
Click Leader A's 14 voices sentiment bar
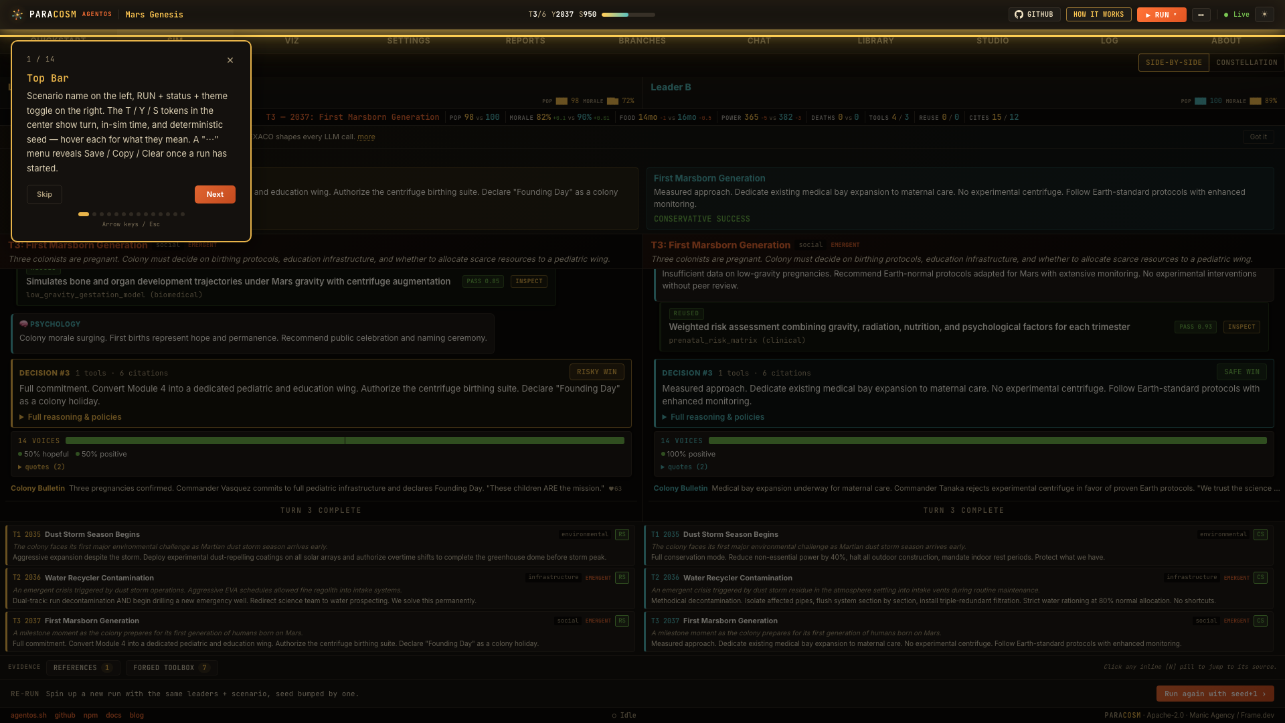(345, 441)
